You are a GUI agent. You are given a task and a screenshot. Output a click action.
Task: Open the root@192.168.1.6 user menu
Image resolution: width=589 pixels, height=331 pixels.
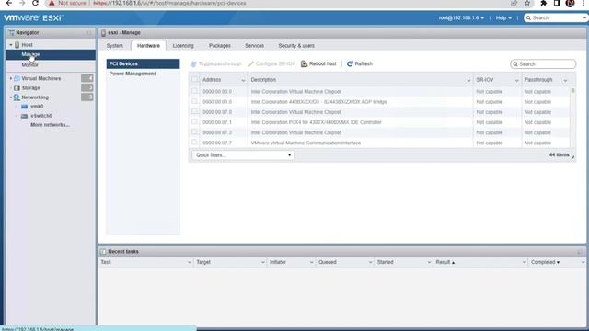(x=461, y=18)
